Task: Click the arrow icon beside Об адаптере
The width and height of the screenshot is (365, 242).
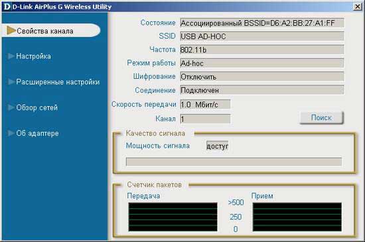Action: [11, 133]
